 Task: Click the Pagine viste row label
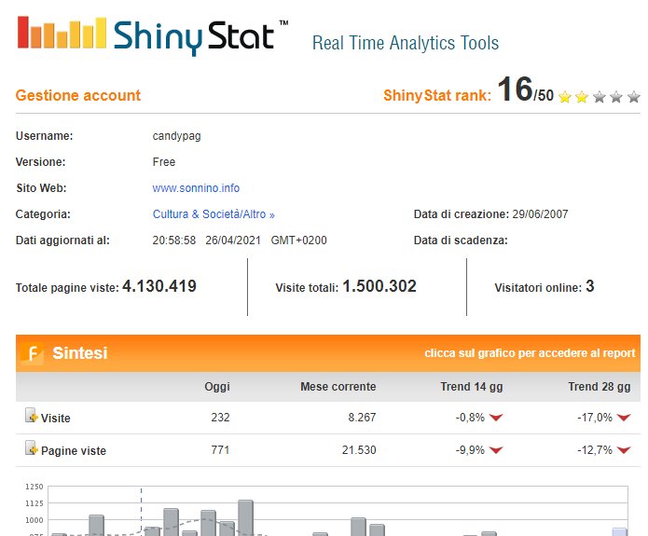74,451
